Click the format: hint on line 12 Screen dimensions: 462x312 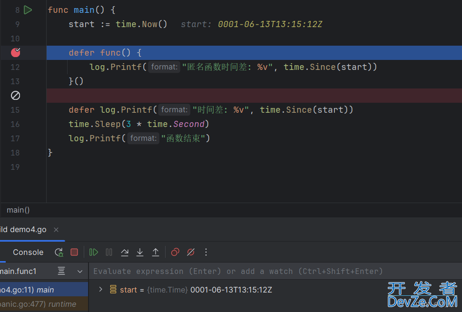tap(164, 67)
